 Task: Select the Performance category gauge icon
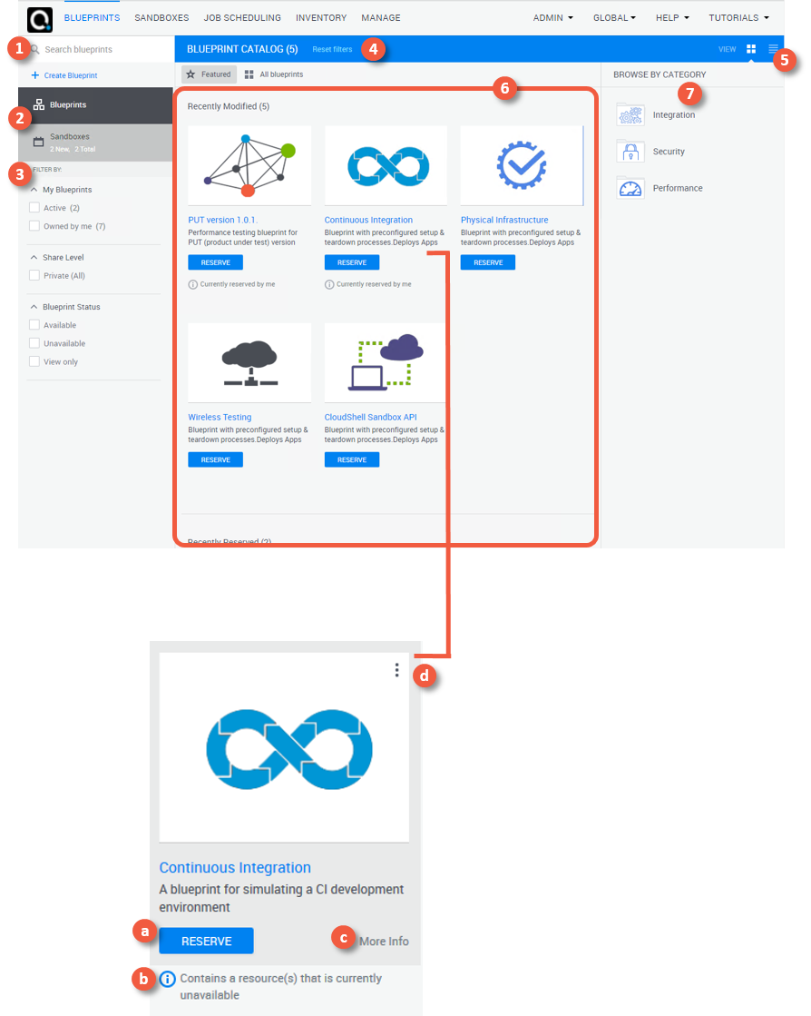[630, 188]
